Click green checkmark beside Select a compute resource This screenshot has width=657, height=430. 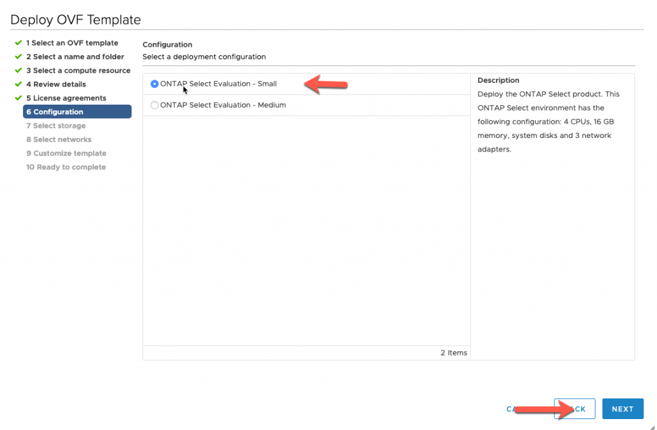pyautogui.click(x=18, y=71)
